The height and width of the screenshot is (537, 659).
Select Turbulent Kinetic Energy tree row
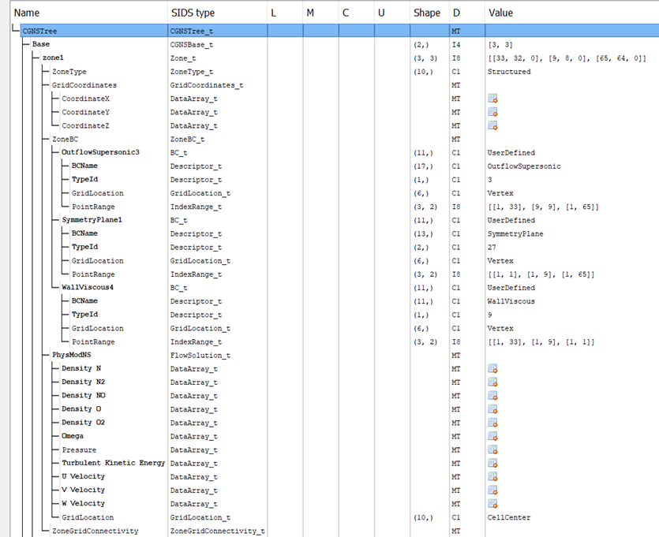click(x=113, y=463)
